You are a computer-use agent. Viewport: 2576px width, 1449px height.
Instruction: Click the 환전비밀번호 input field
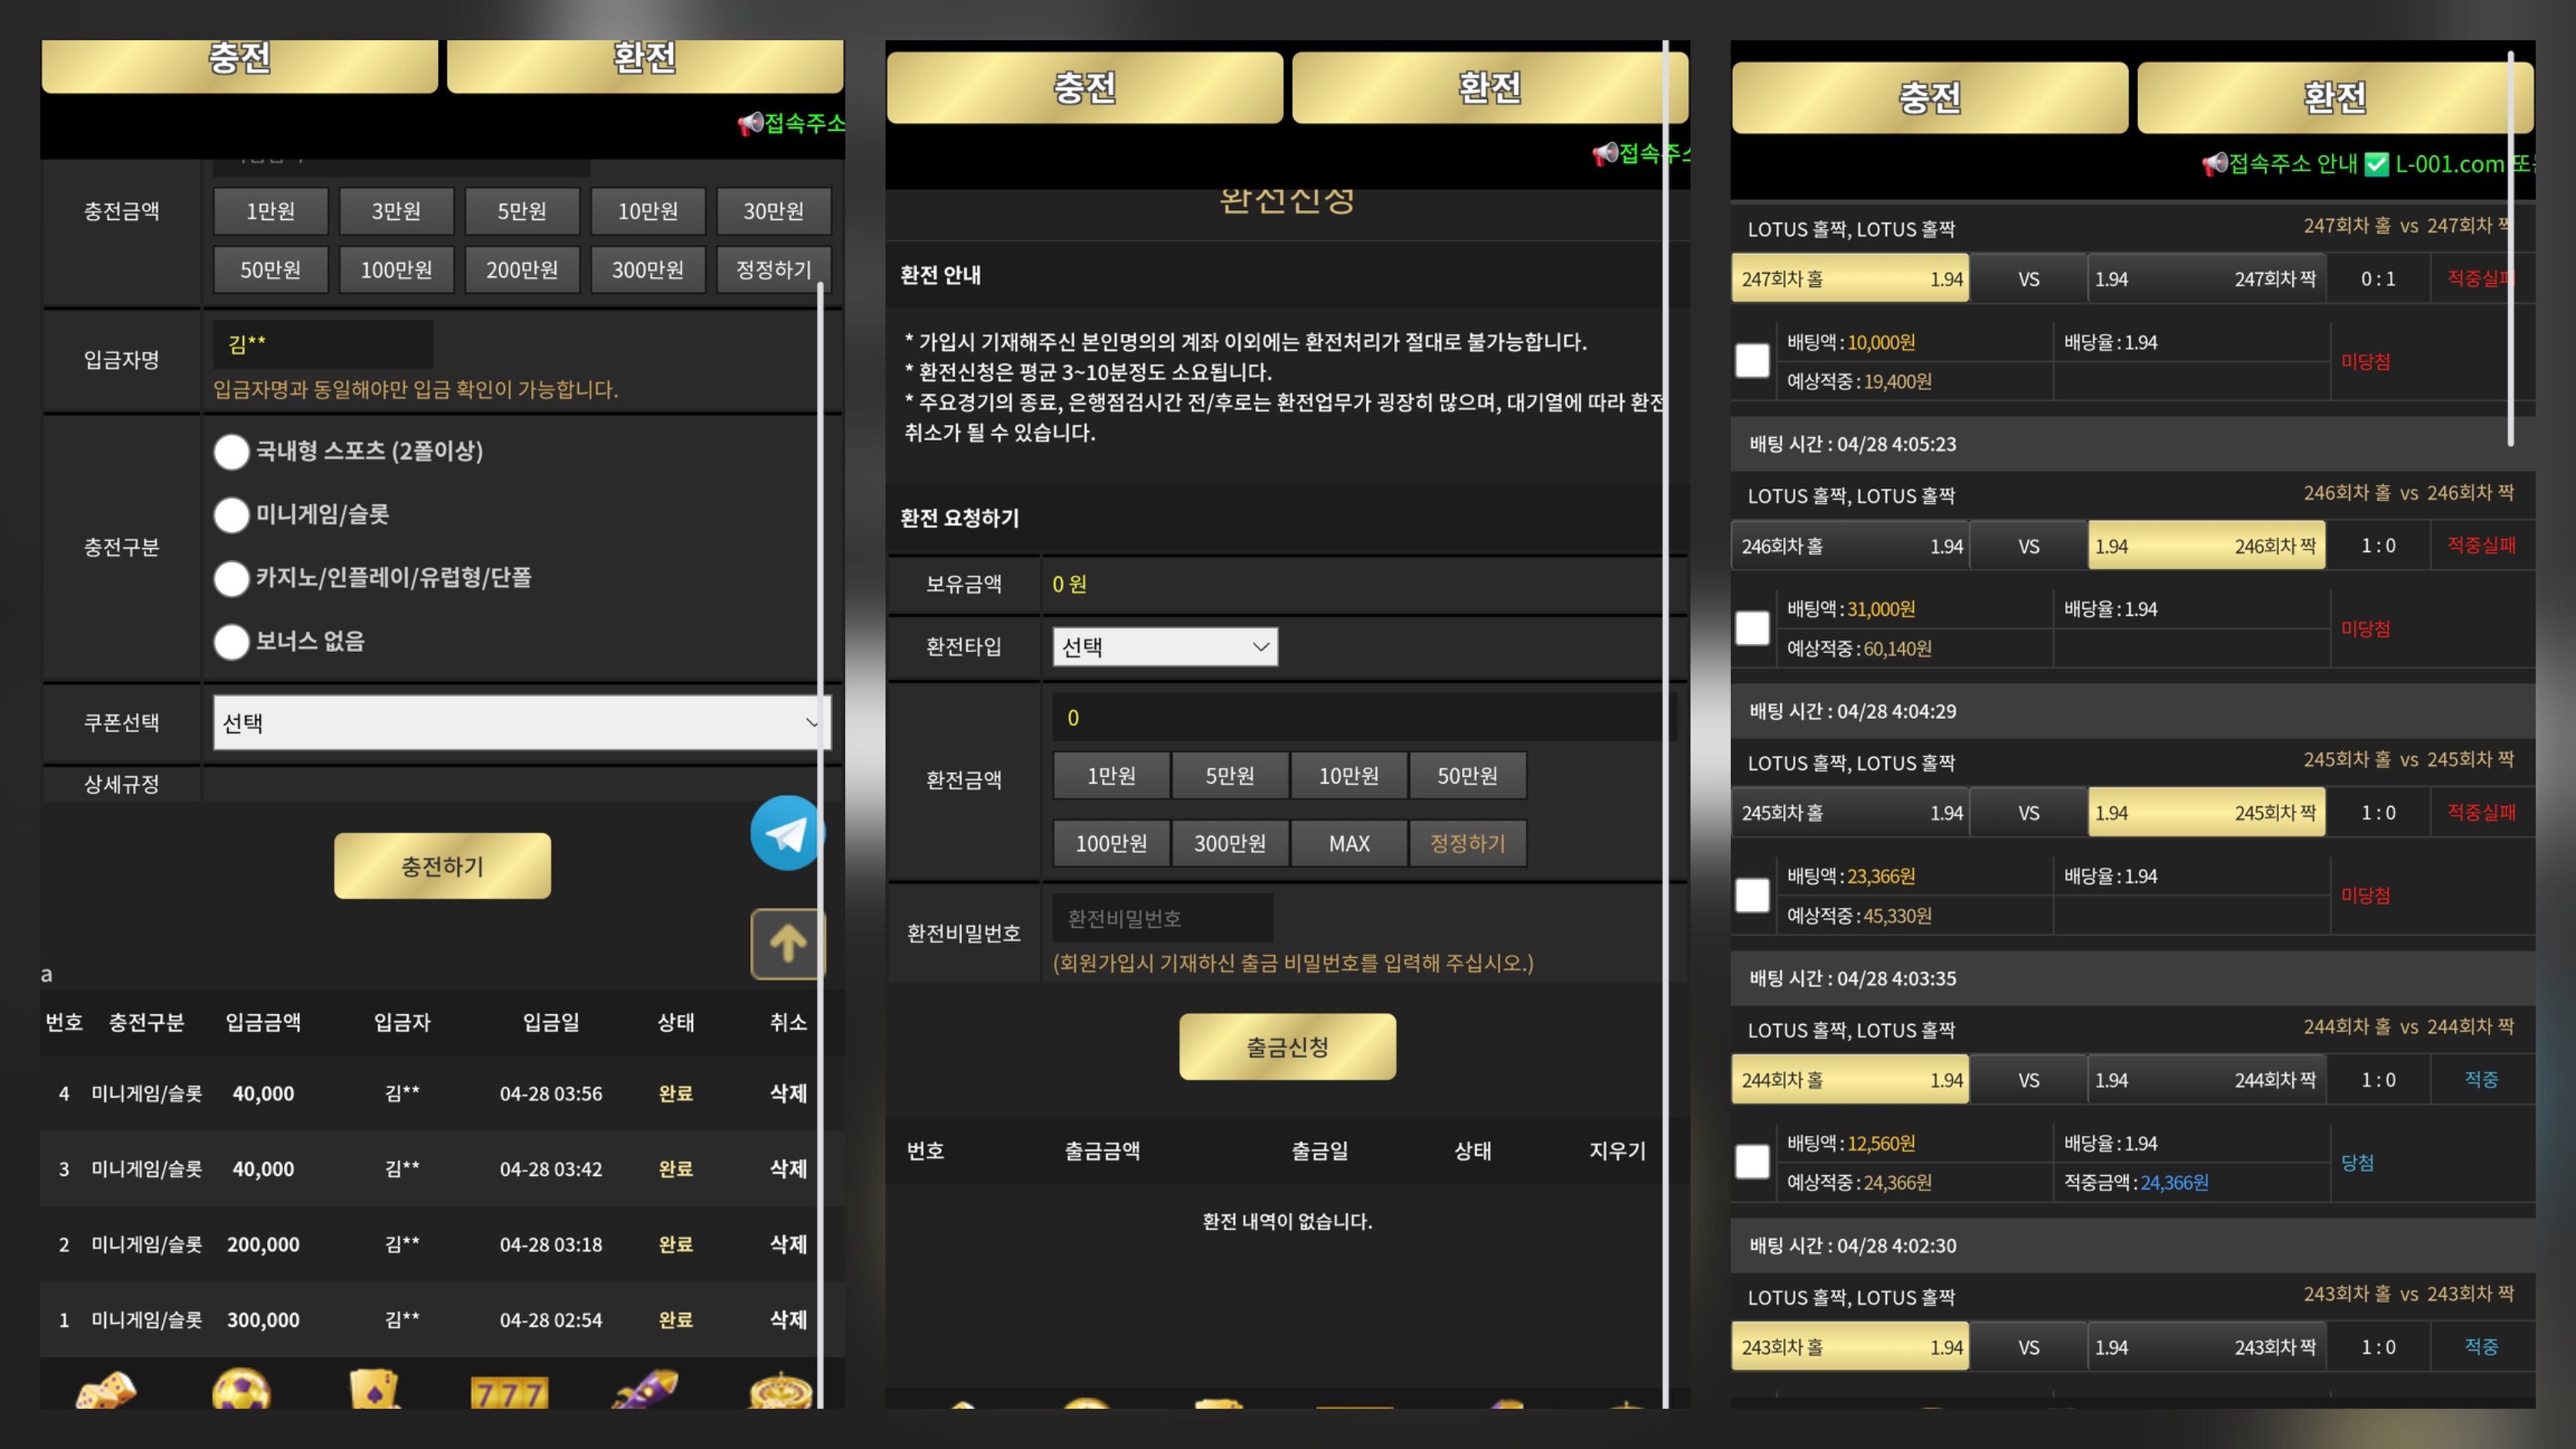[x=1162, y=918]
